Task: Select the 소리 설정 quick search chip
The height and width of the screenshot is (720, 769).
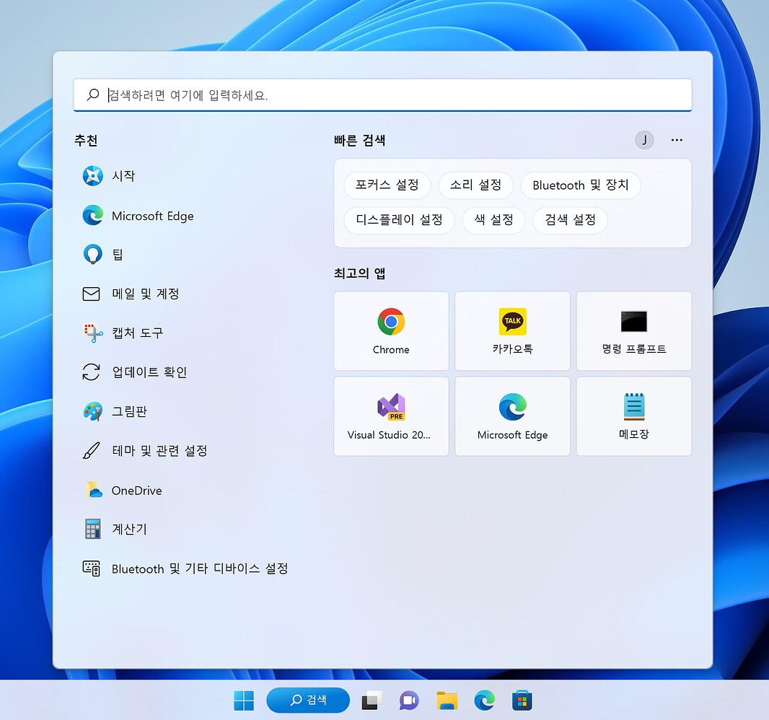Action: [x=475, y=185]
